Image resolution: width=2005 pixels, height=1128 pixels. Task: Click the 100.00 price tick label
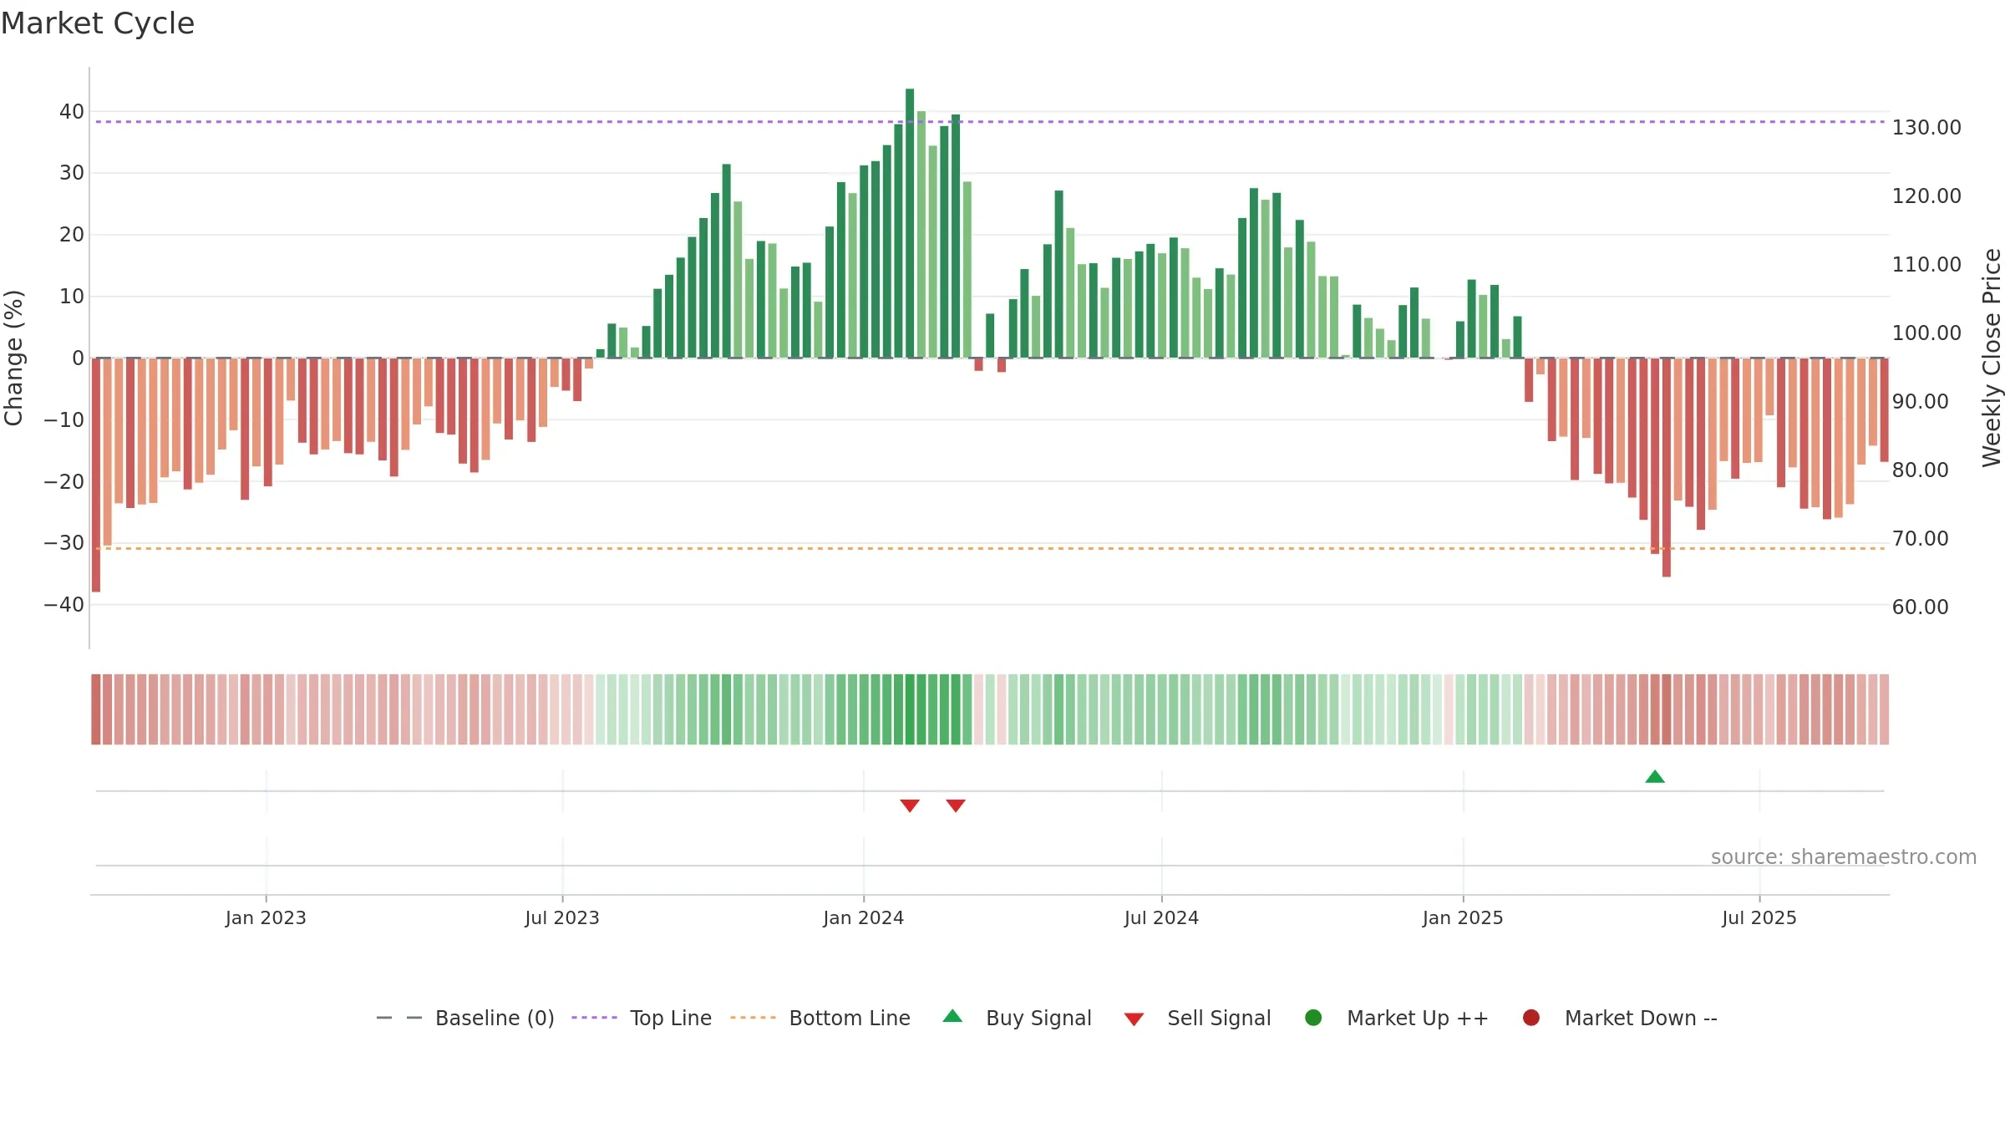(1926, 333)
